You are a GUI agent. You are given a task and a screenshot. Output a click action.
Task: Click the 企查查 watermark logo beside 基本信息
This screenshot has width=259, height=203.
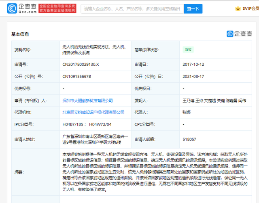(x=240, y=34)
